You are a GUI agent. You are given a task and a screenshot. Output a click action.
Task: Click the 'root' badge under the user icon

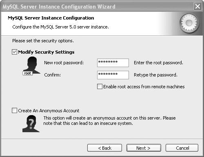[27, 73]
